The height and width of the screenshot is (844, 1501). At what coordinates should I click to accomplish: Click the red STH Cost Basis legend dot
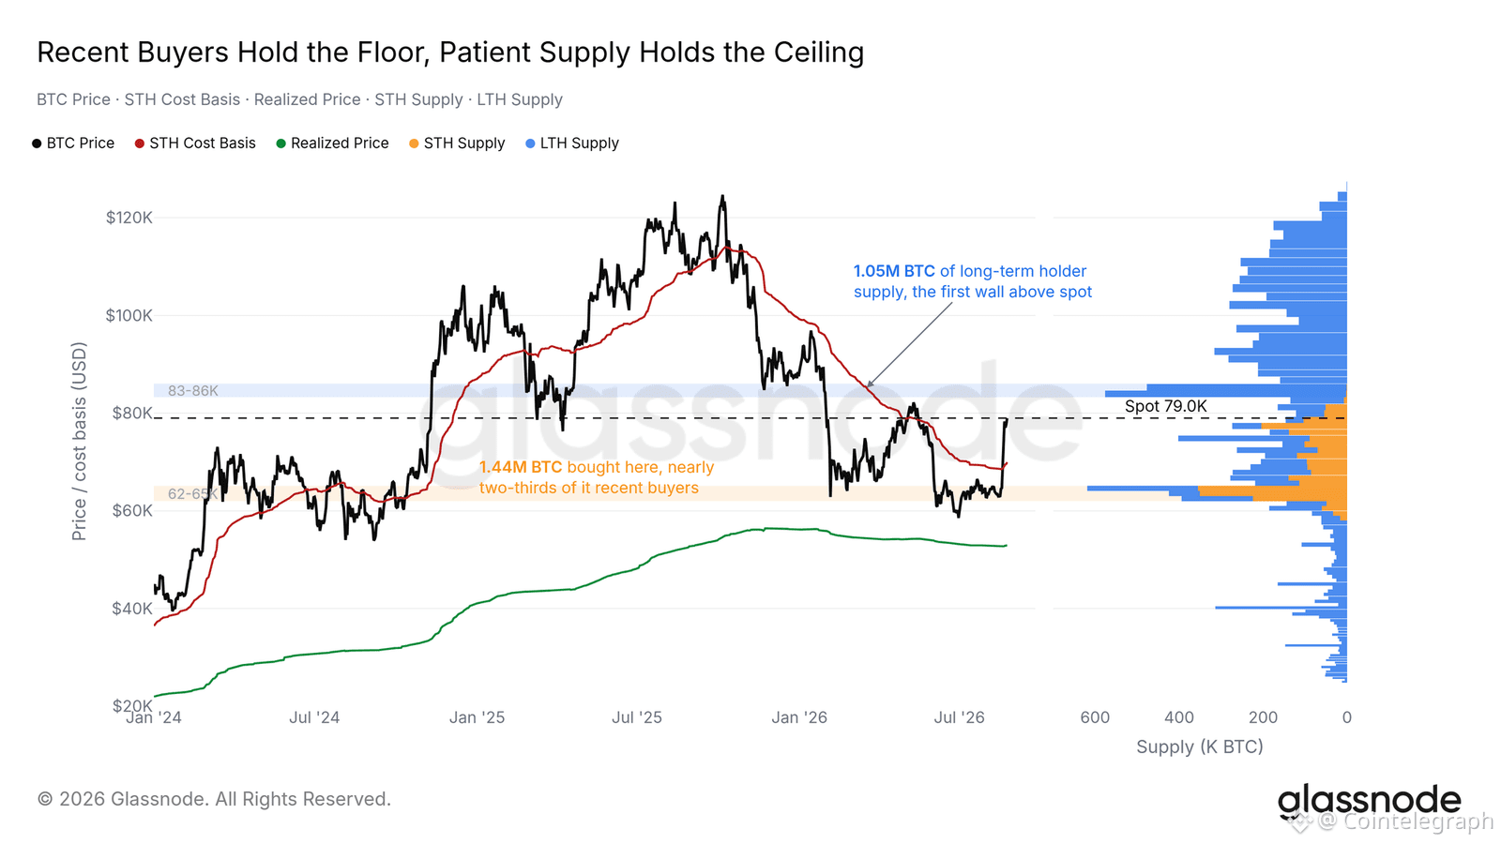[140, 143]
